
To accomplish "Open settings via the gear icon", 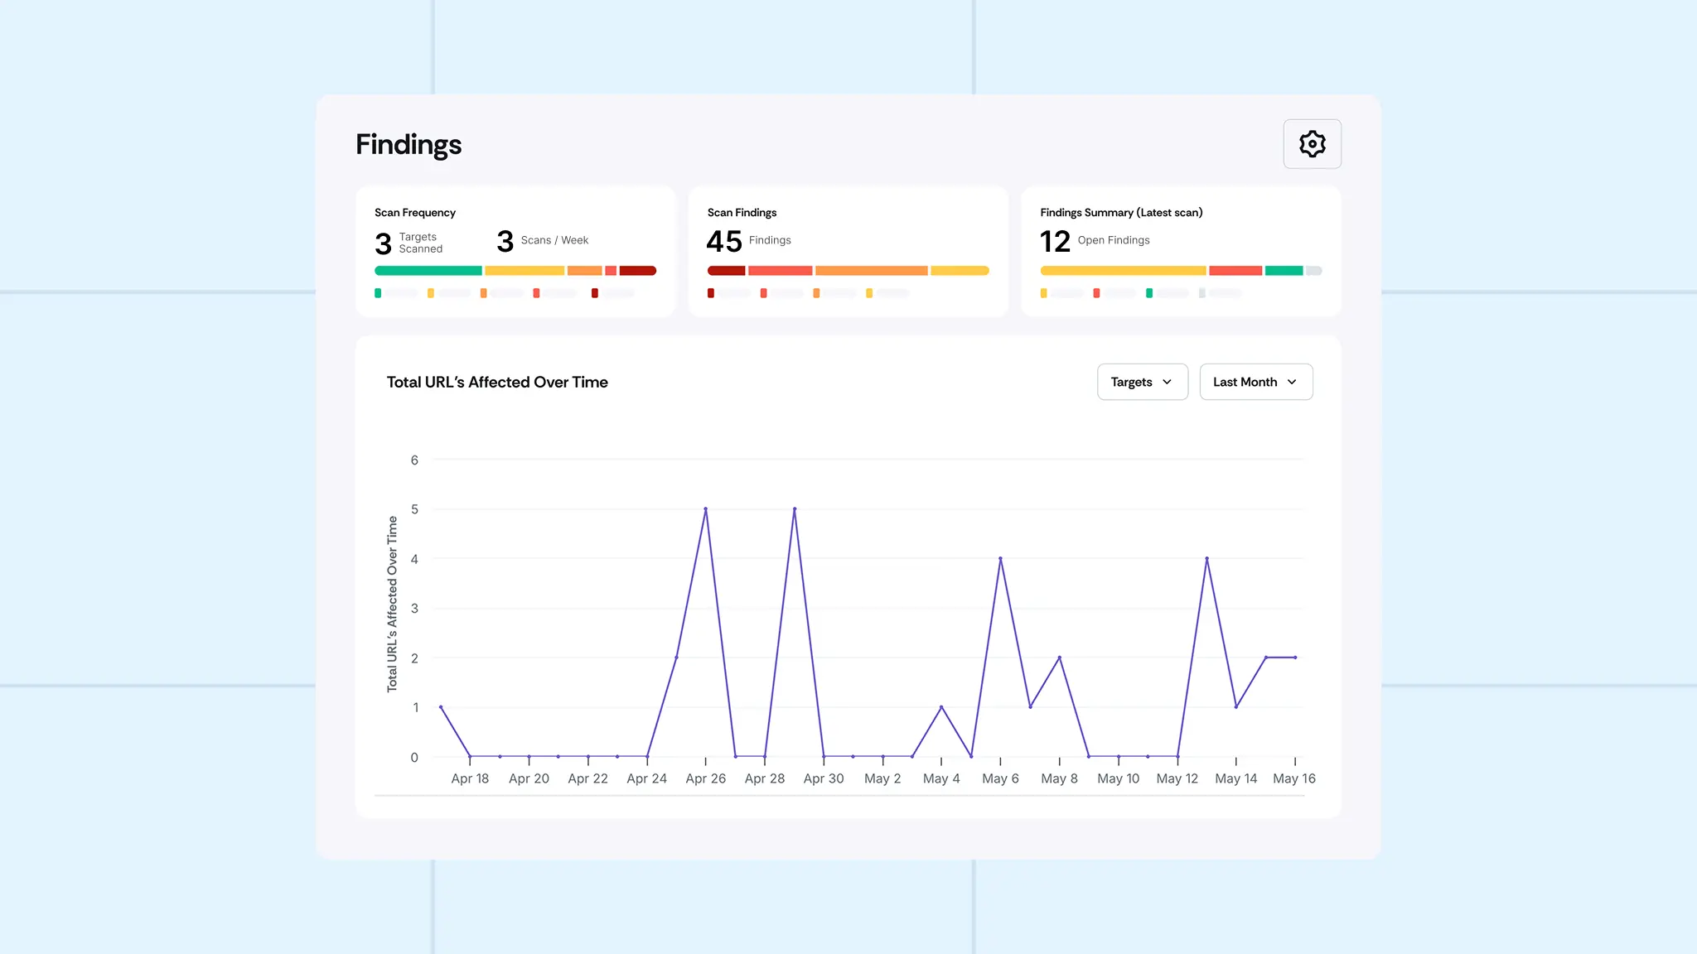I will point(1312,144).
